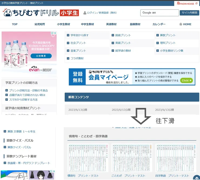Screen dimensions: 200x180
Task: Open the 慣用句 プリント・テスト link
Action: click(83, 176)
